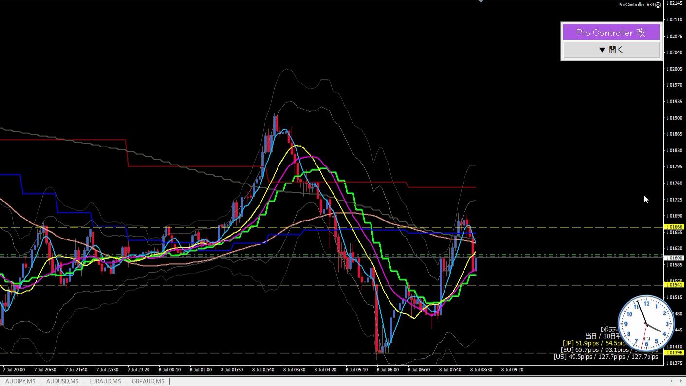Click the [JP] 51.9pips volatility line
The image size is (686, 386).
[x=594, y=343]
